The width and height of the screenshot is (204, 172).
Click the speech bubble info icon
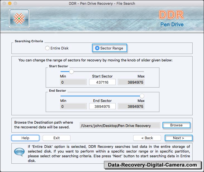[19, 152]
